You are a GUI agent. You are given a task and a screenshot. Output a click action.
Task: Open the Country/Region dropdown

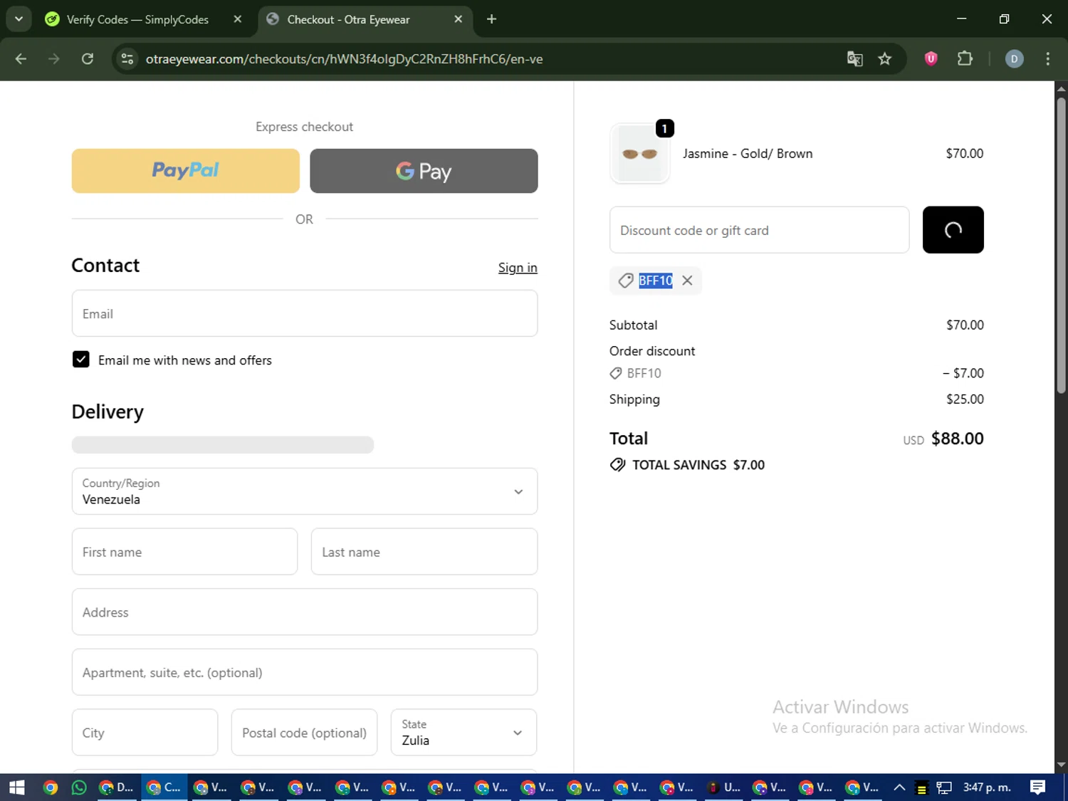pyautogui.click(x=305, y=491)
